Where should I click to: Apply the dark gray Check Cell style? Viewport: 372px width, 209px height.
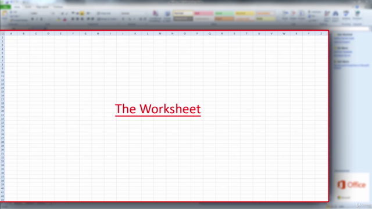[183, 19]
